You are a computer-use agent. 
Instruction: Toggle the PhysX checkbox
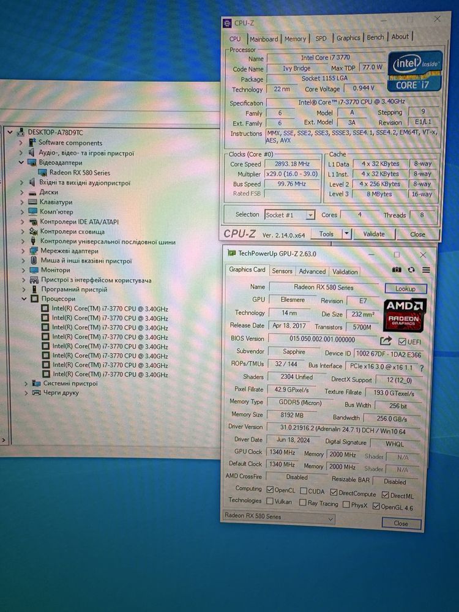click(346, 504)
